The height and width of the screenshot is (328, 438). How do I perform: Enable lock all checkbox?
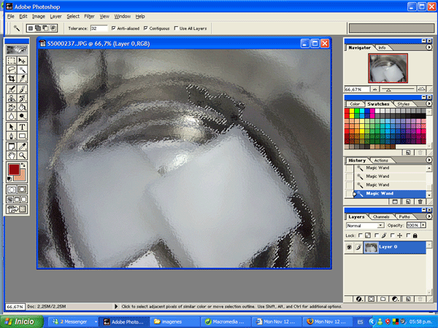pyautogui.click(x=408, y=235)
